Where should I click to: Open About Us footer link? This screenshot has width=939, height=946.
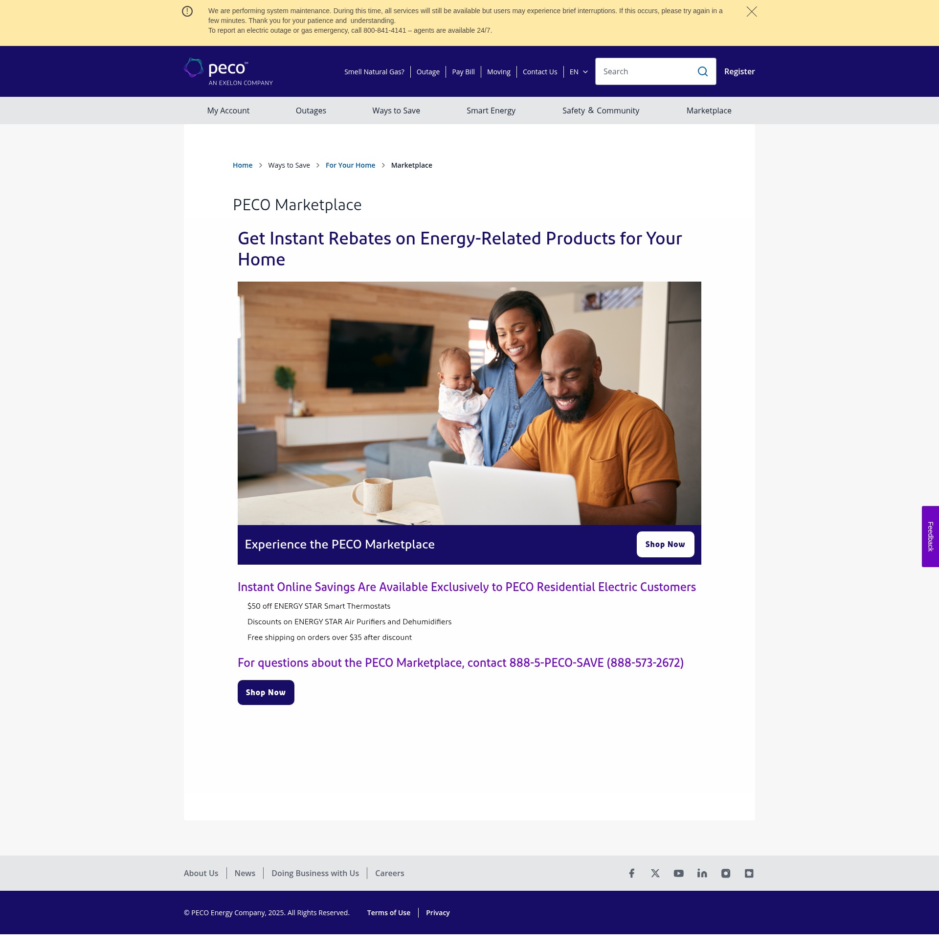(x=201, y=873)
